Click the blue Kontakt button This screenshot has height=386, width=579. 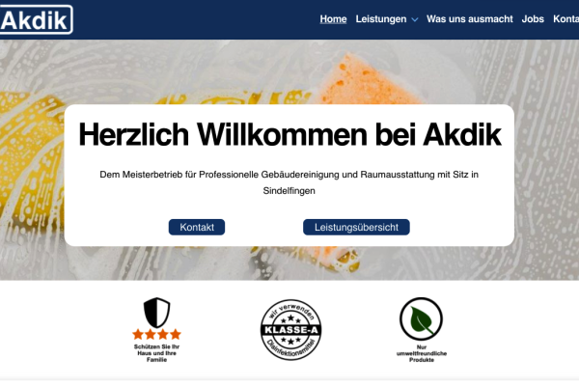click(x=197, y=227)
